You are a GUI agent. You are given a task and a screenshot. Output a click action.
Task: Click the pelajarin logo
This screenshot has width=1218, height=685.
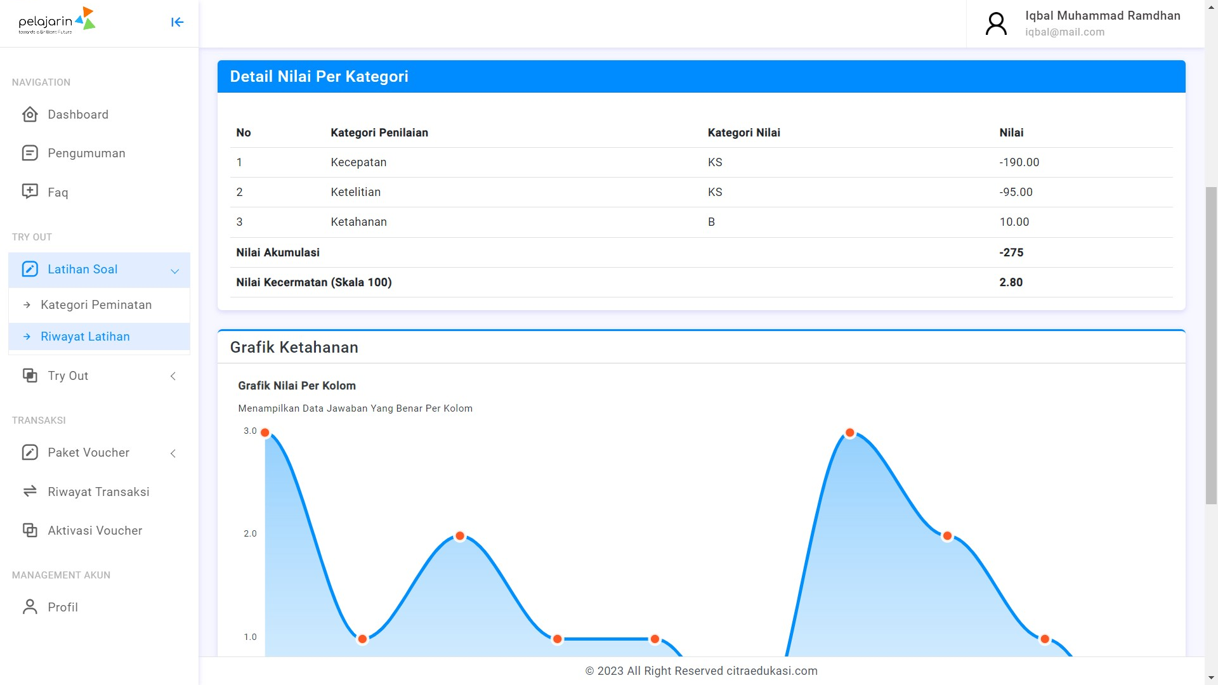coord(56,21)
